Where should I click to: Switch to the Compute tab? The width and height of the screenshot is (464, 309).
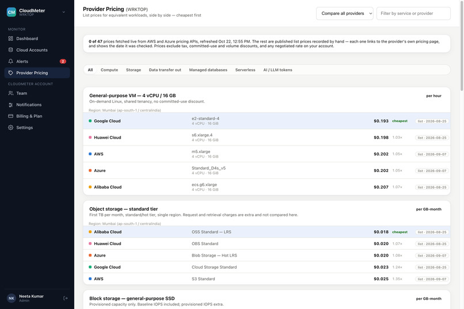tap(109, 70)
